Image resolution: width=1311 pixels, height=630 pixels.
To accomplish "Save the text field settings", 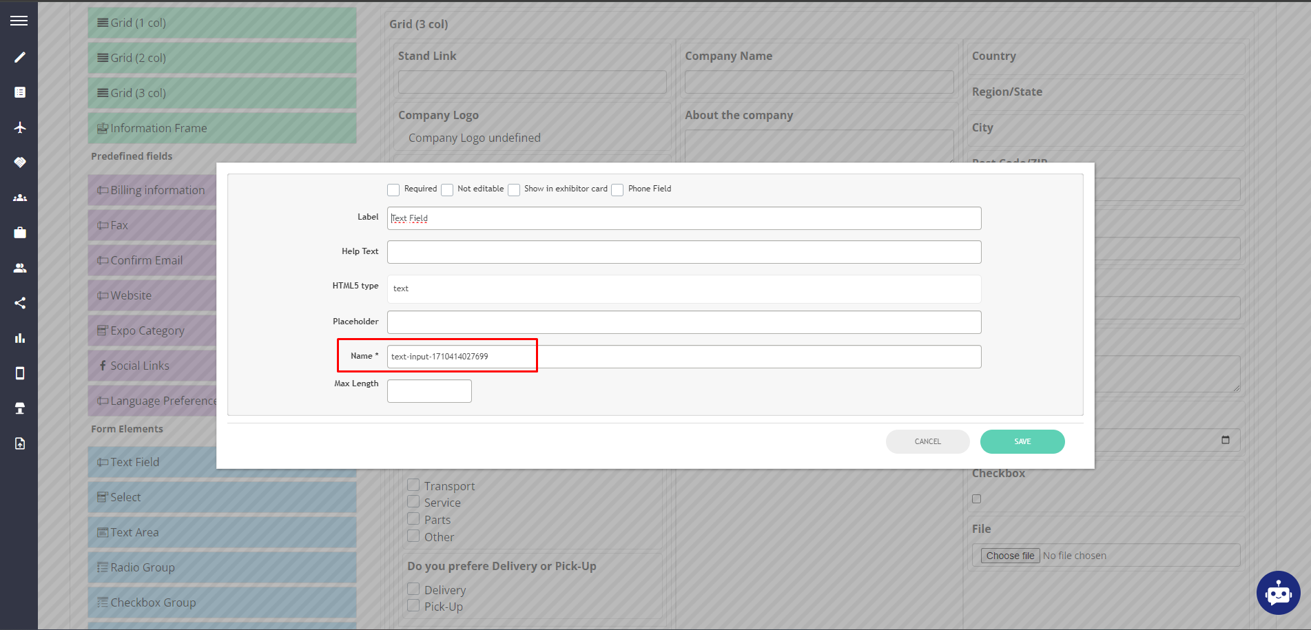I will tap(1022, 441).
